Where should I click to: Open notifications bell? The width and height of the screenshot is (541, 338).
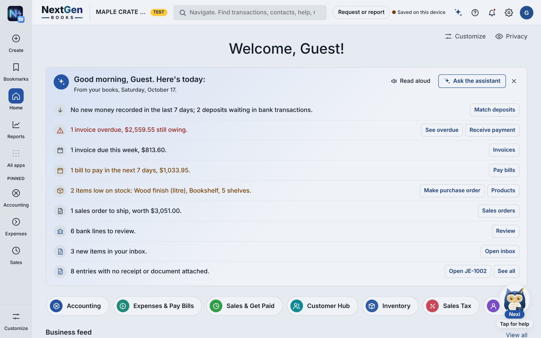coord(492,13)
